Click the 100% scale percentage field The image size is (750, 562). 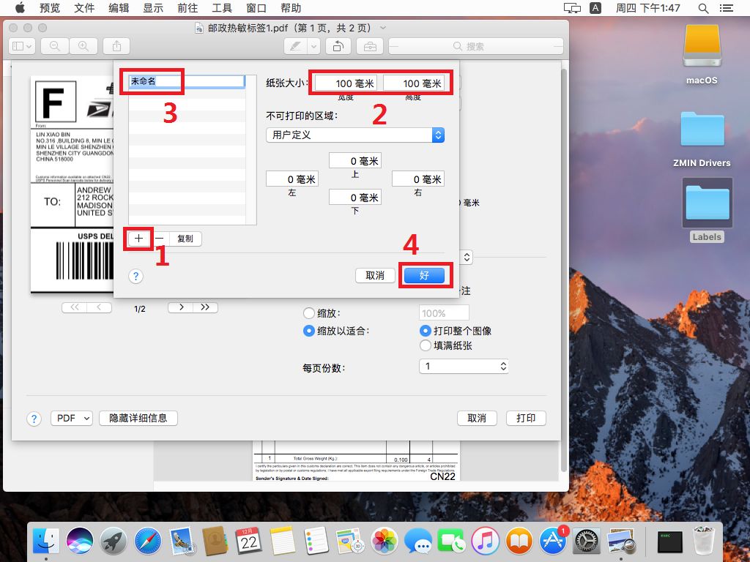pos(444,313)
